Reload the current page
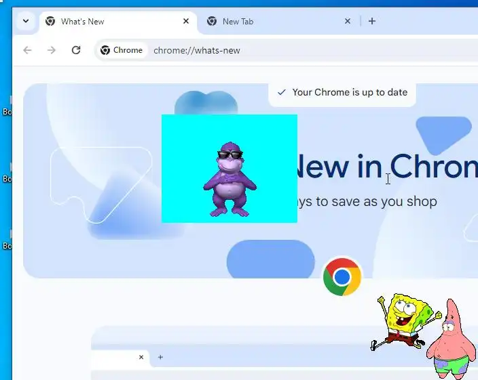The image size is (478, 380). (x=76, y=50)
